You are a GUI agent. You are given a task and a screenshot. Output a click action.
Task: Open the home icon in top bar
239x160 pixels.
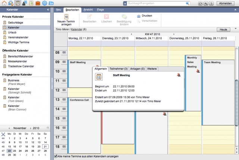(4, 3)
